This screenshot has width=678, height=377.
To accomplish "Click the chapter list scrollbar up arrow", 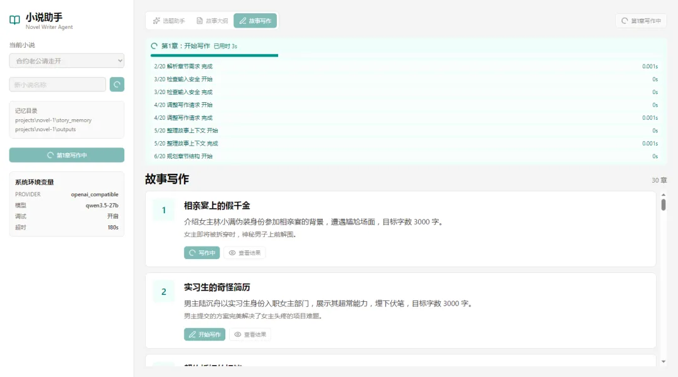I will pos(664,195).
